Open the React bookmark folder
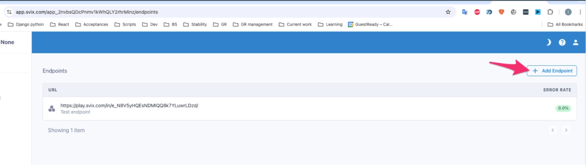 click(x=60, y=24)
